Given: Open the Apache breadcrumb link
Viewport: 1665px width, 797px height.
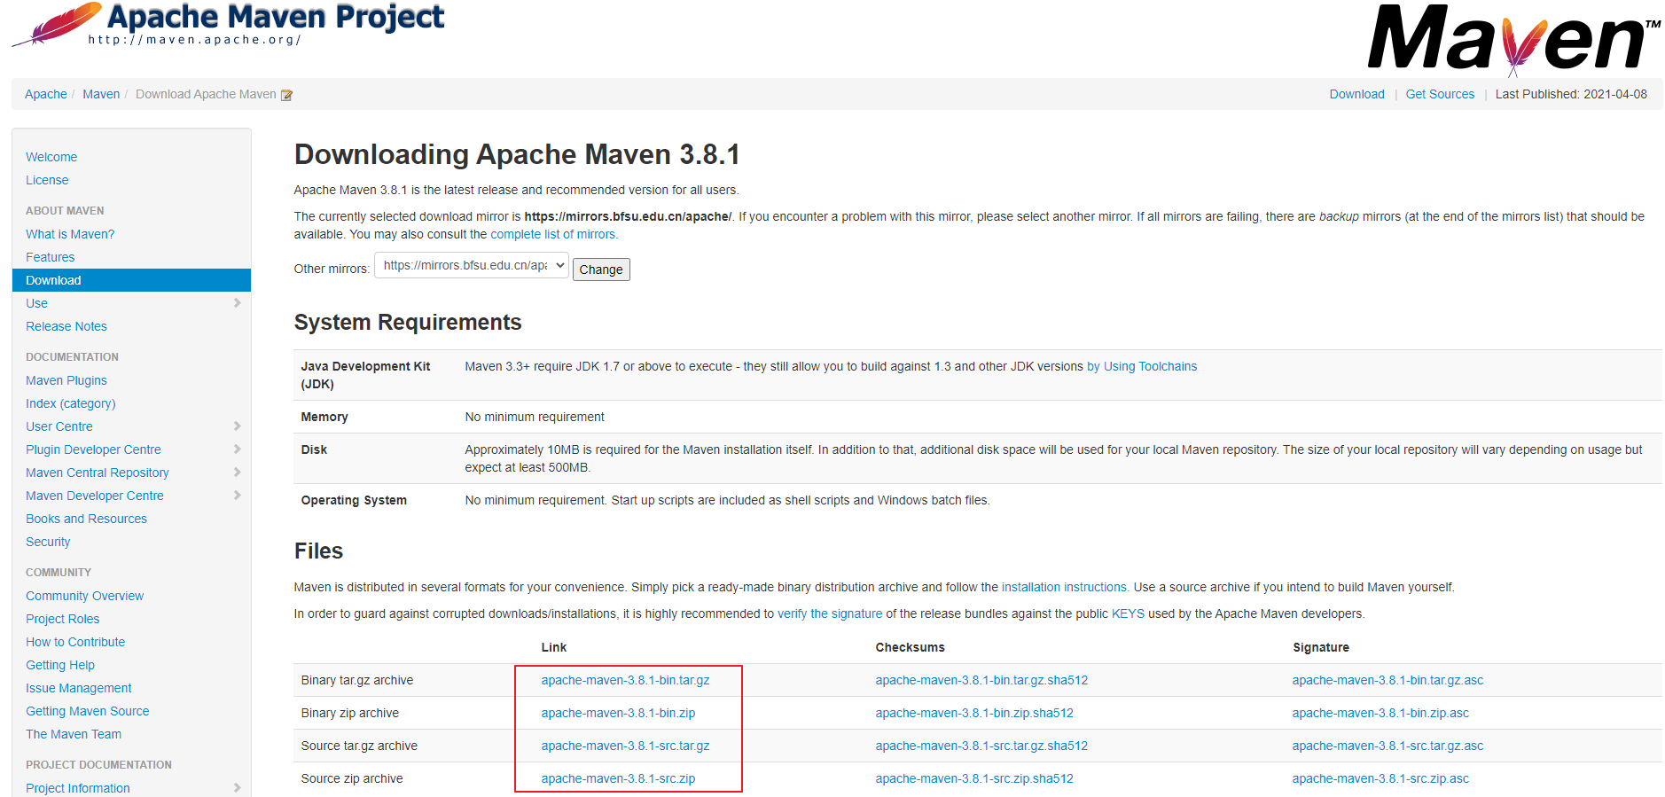Looking at the screenshot, I should (x=46, y=94).
